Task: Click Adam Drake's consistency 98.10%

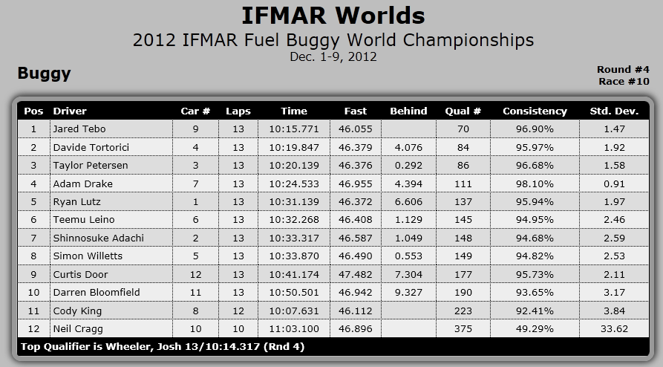Action: coord(535,183)
